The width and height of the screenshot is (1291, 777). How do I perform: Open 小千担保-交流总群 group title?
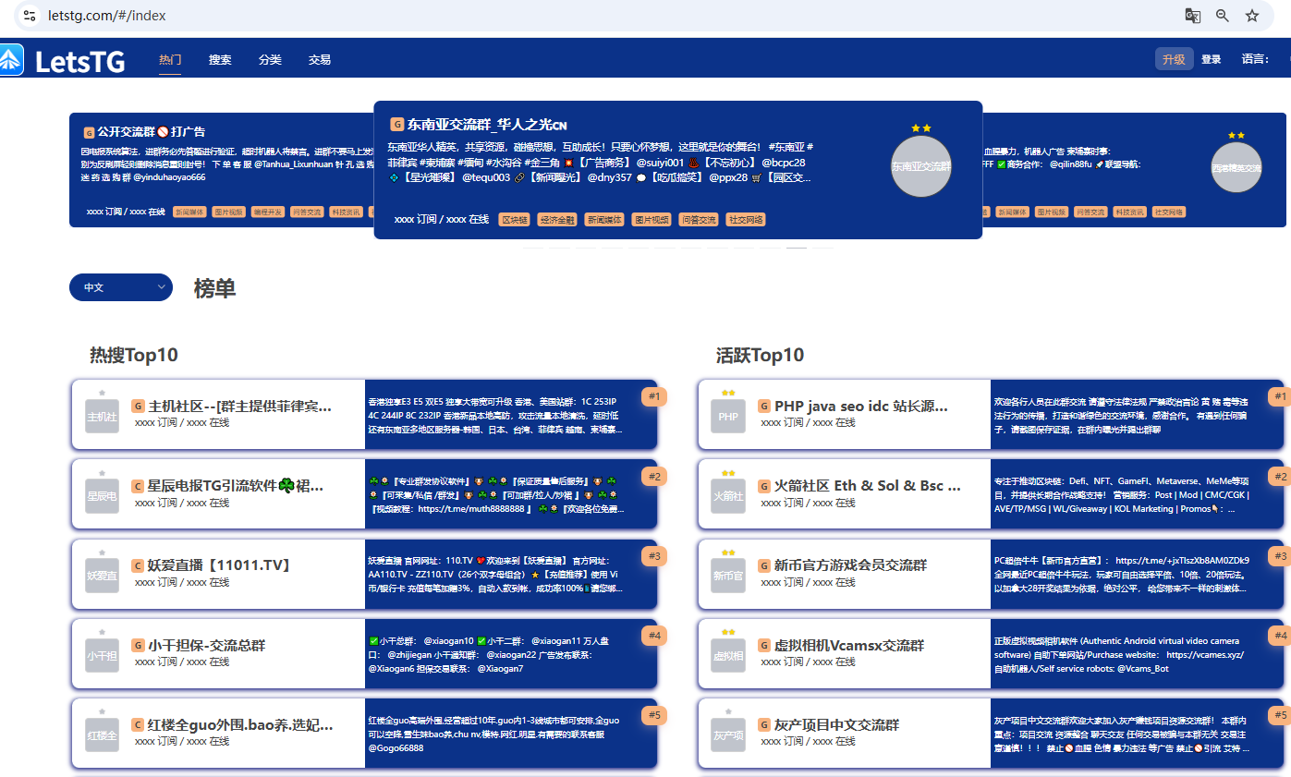pos(206,645)
